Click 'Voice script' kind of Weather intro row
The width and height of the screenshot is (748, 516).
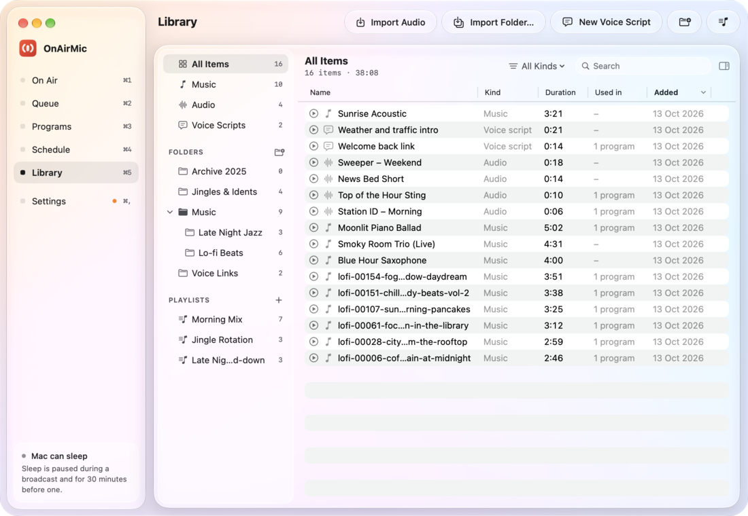coord(507,130)
